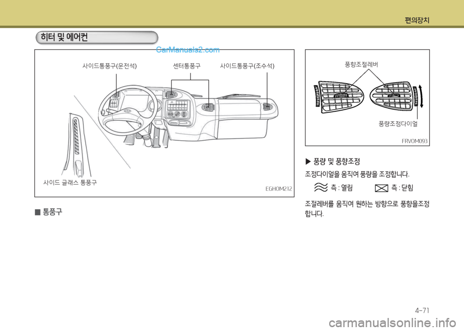Click the '측 : 닫힘' text
Image resolution: width=464 pixels, height=331 pixels.
(403, 187)
